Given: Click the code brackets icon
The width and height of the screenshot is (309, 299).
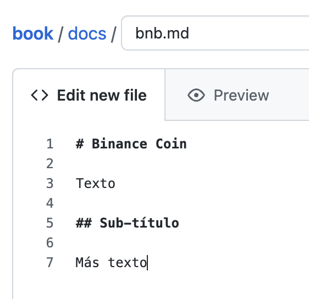Looking at the screenshot, I should point(40,95).
